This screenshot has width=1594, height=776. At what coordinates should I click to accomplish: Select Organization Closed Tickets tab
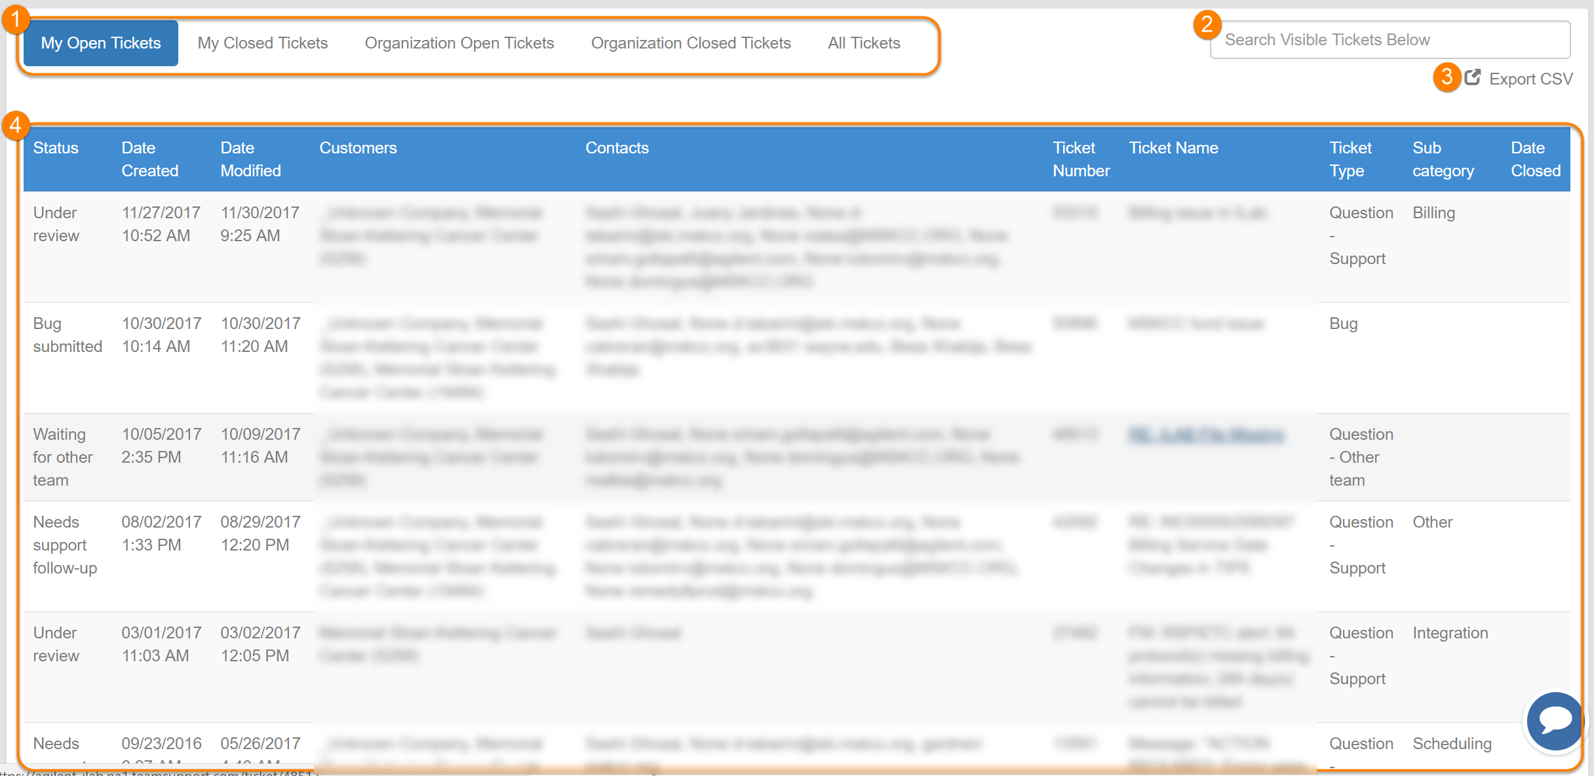coord(690,43)
